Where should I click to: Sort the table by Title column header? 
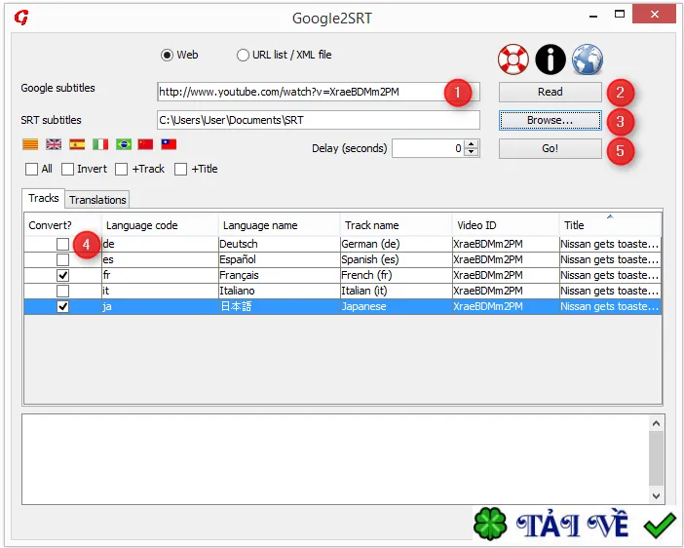coord(609,225)
